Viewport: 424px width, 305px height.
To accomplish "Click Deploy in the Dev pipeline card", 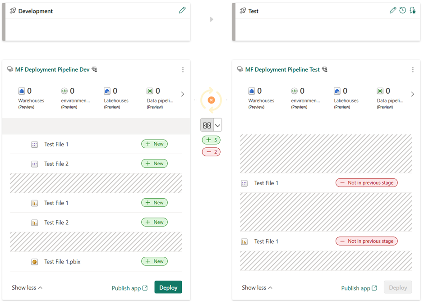I will [x=168, y=287].
